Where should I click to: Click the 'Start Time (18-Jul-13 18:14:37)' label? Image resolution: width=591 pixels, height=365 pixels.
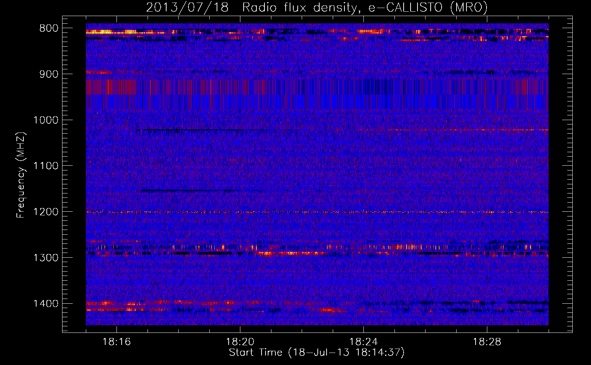pyautogui.click(x=317, y=353)
